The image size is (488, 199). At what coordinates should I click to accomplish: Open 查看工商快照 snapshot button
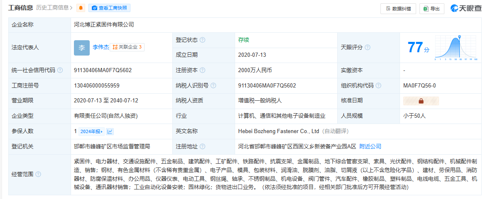tap(109, 8)
